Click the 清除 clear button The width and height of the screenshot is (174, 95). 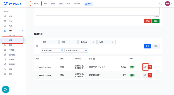[156, 46]
